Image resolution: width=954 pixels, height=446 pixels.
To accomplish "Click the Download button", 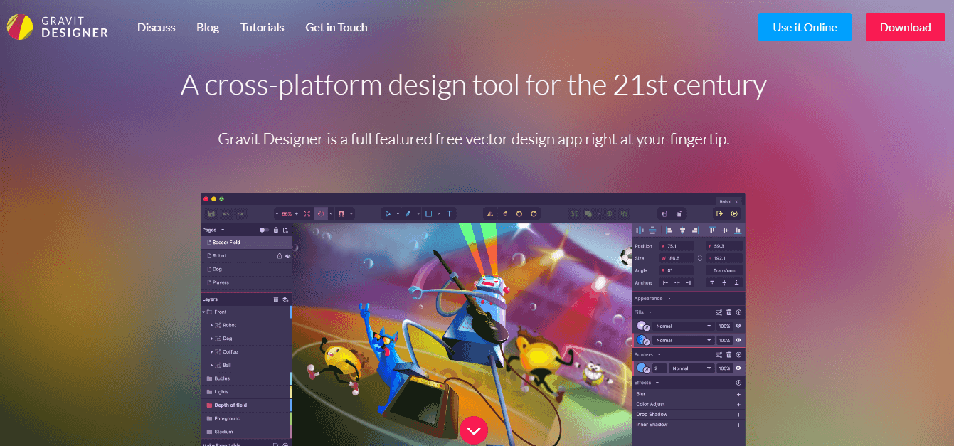I will (x=905, y=26).
